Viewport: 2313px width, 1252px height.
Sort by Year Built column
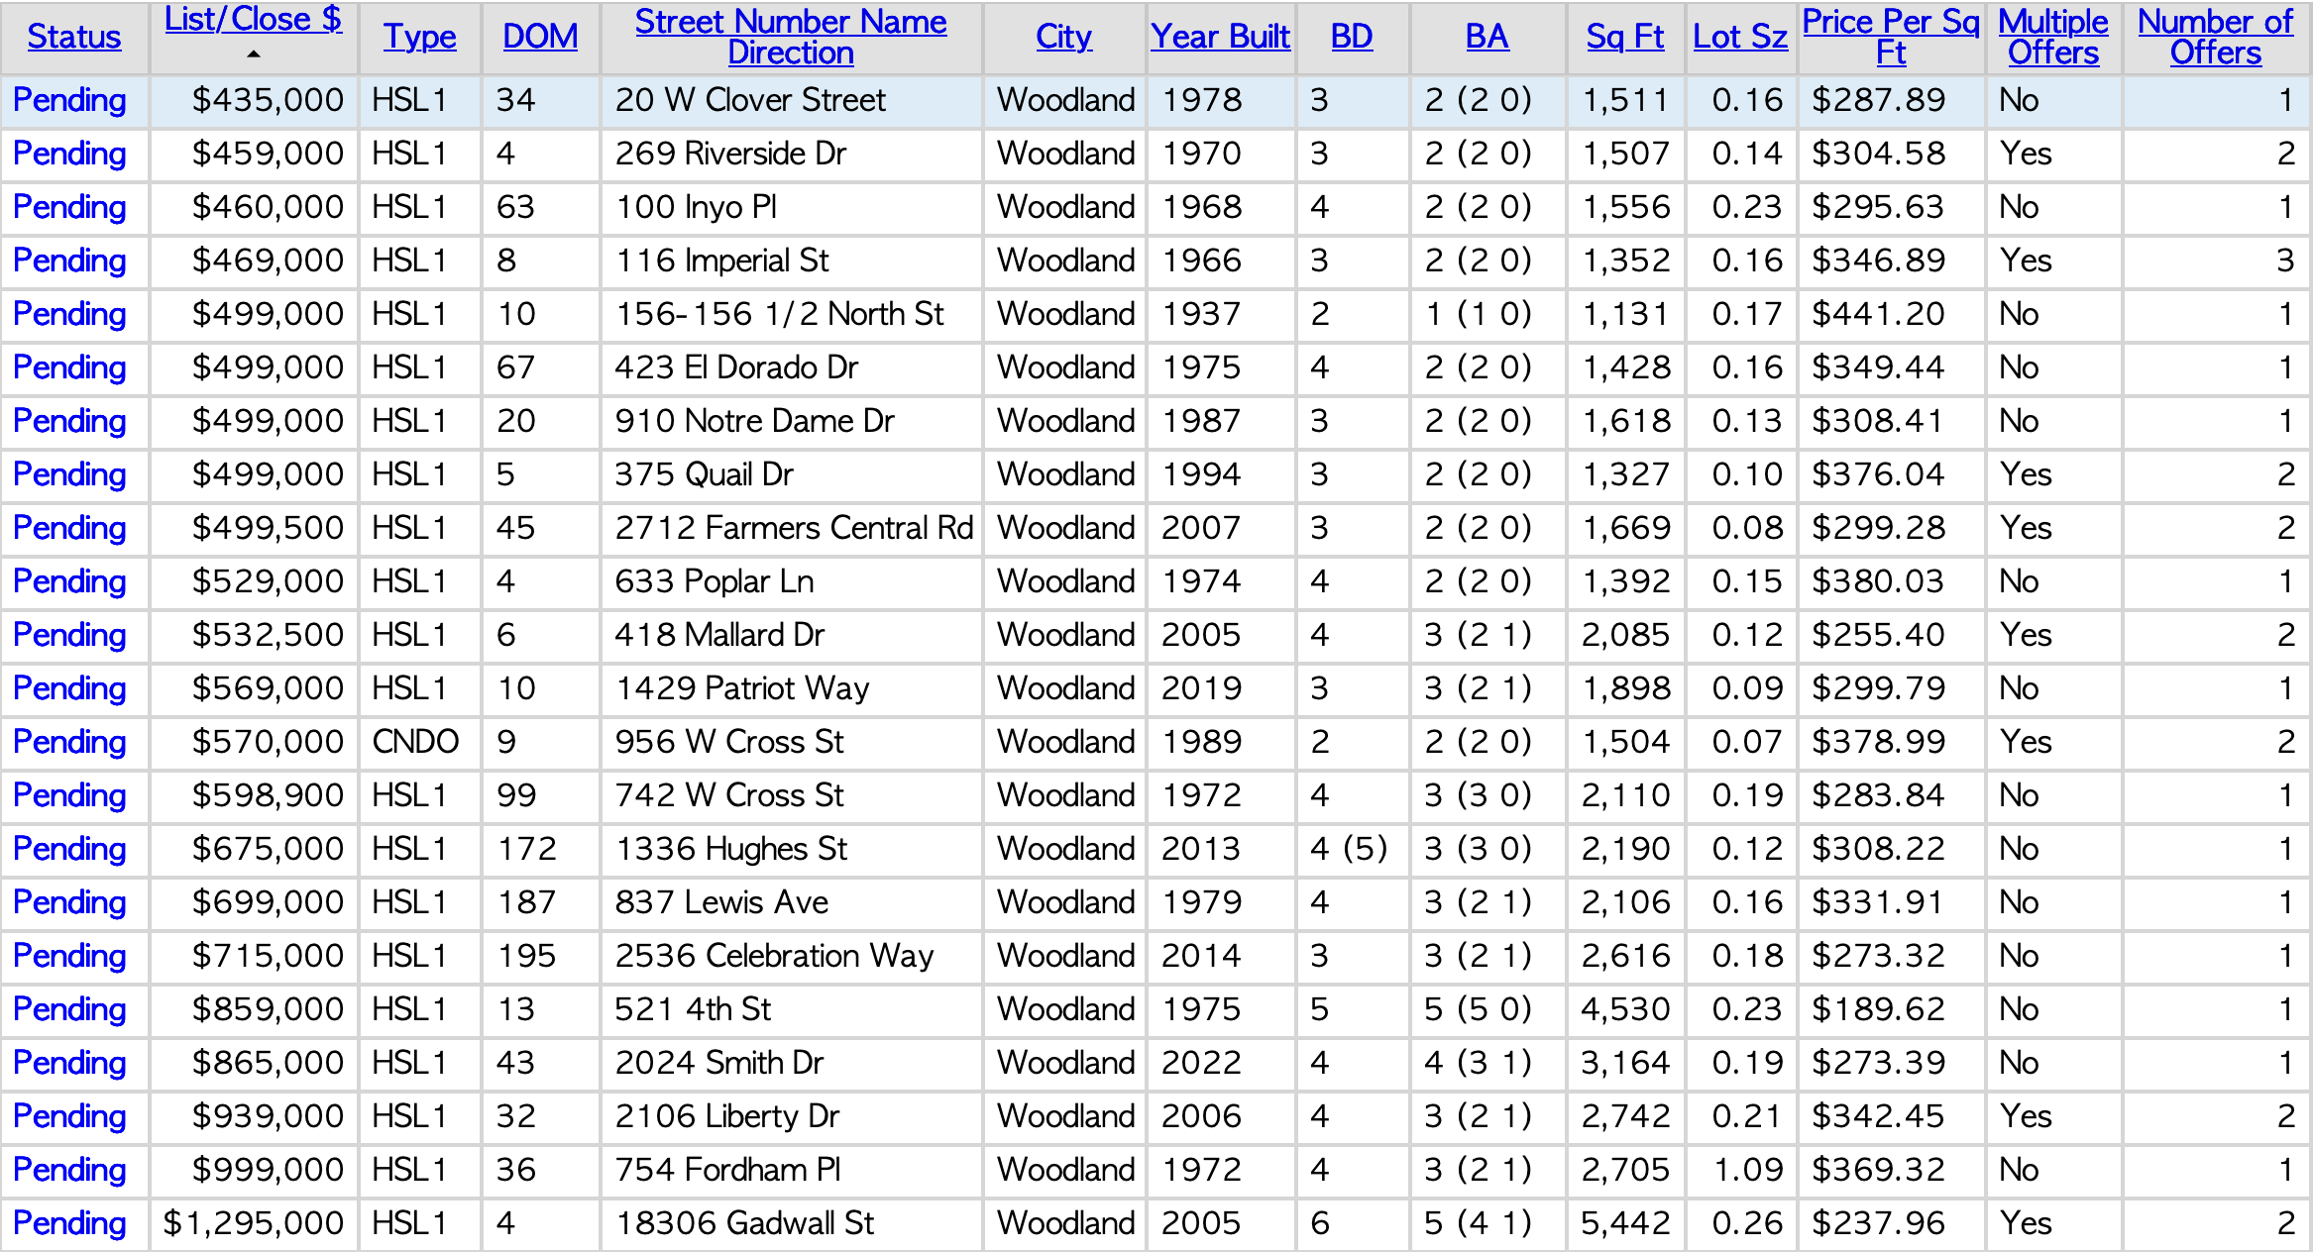(x=1220, y=37)
